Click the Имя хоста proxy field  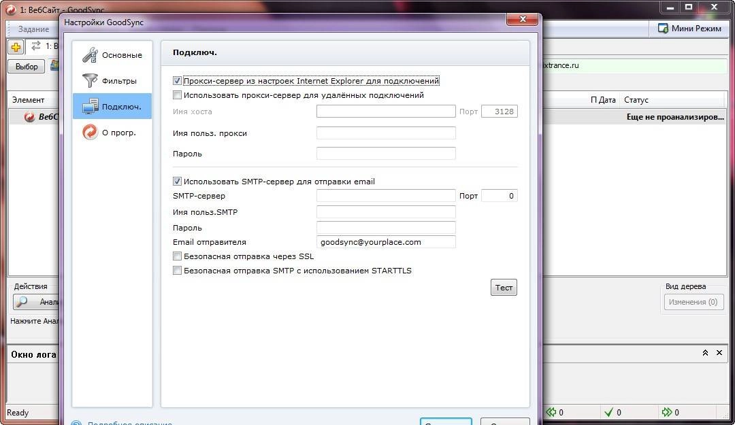[386, 111]
